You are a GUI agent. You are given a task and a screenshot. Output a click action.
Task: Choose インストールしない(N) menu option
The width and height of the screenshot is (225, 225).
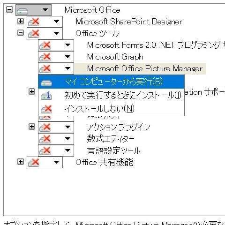coord(111,109)
